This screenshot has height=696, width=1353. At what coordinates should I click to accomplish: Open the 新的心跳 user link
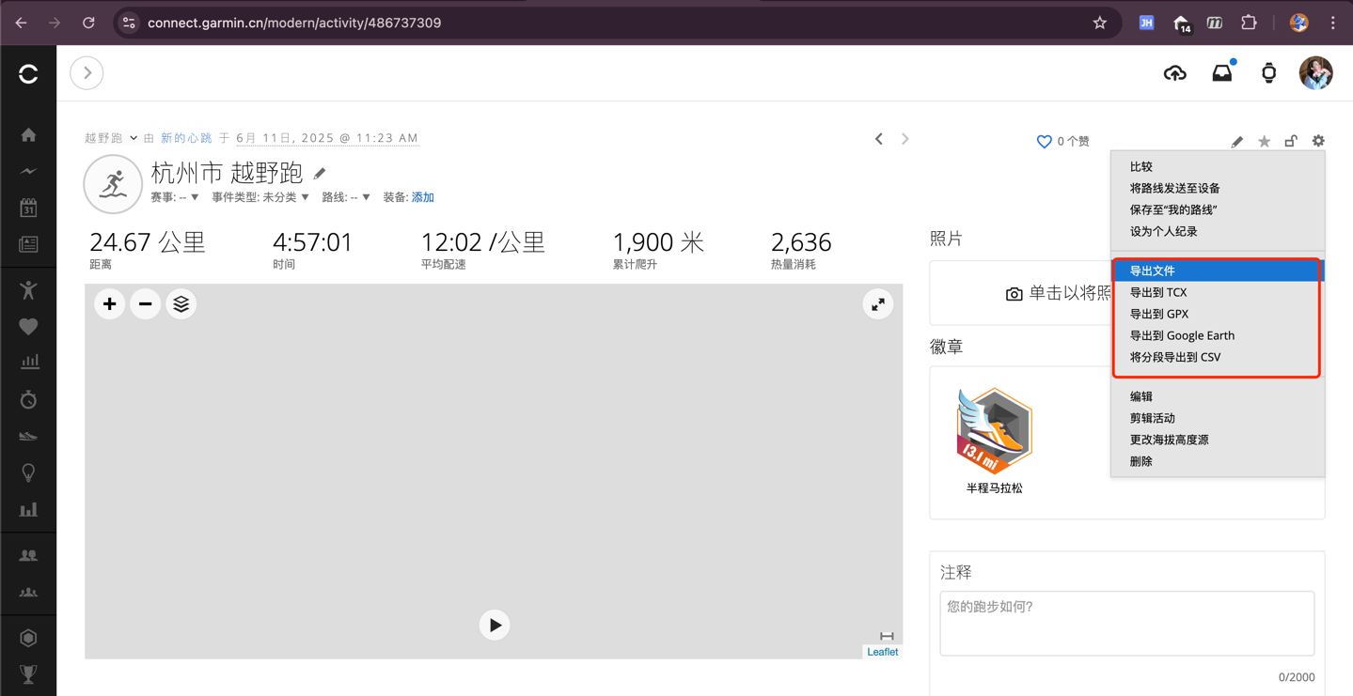coord(186,138)
